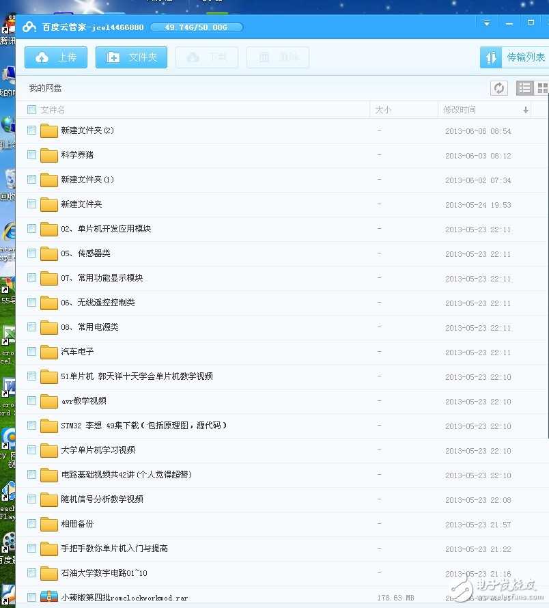Image resolution: width=549 pixels, height=608 pixels.
Task: Click folder icon of 02、单片机开发应用模块
Action: tap(49, 229)
